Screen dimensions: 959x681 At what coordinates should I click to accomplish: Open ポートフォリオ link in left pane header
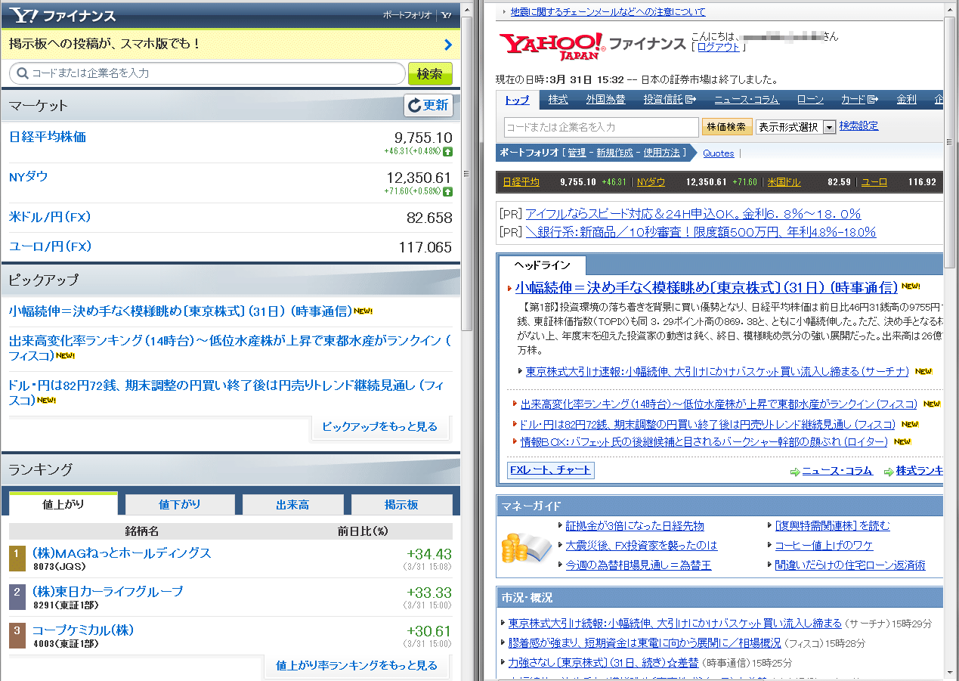[x=407, y=15]
